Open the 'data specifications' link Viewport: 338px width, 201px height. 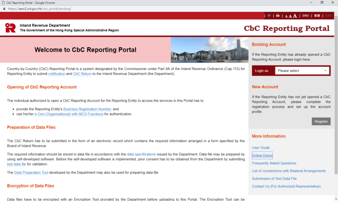(141, 154)
